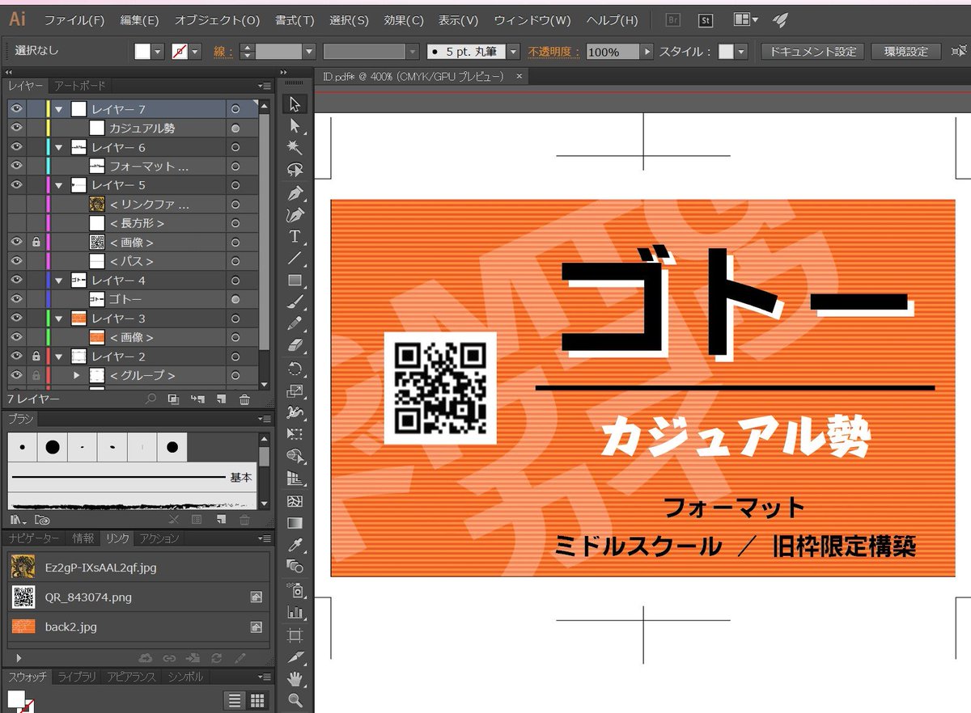Screen dimensions: 971x713
Task: Show the hidden <長方形> sublayer
Action: (16, 223)
